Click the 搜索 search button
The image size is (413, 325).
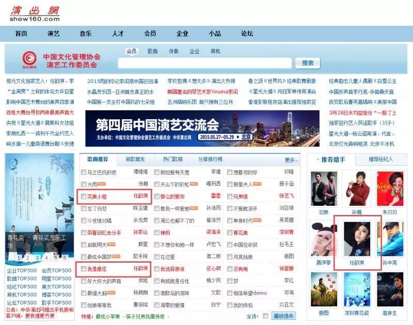tap(308, 63)
